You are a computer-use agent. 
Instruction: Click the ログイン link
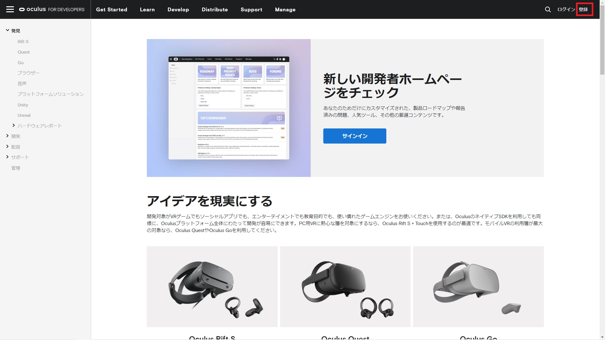[566, 9]
